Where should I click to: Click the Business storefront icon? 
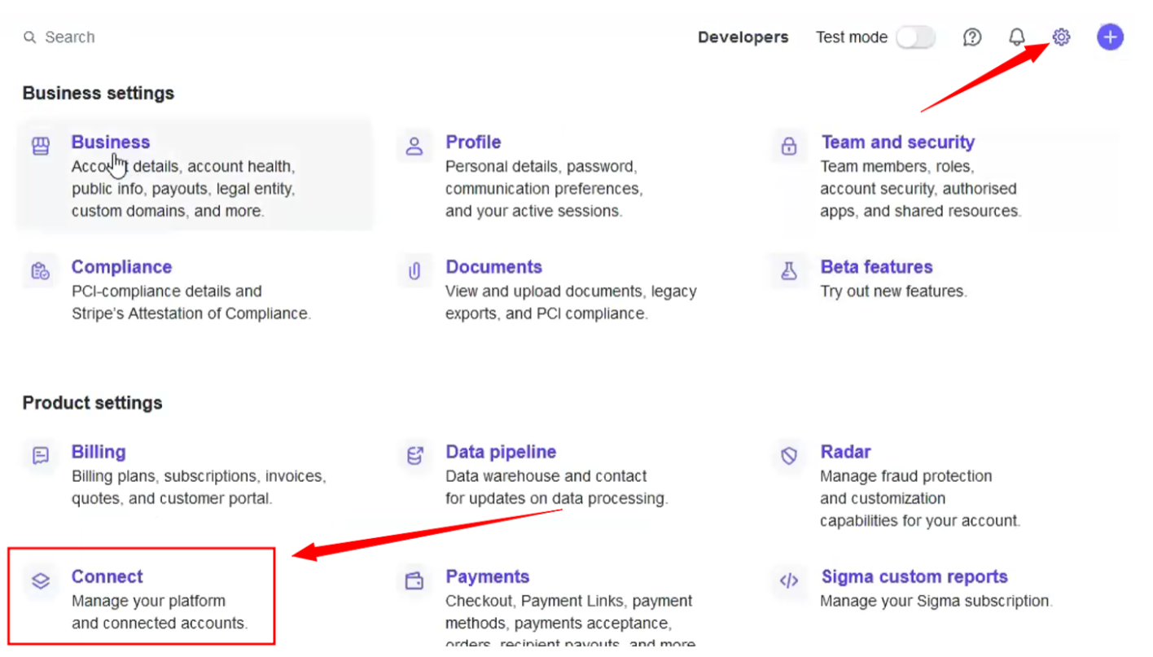point(41,146)
